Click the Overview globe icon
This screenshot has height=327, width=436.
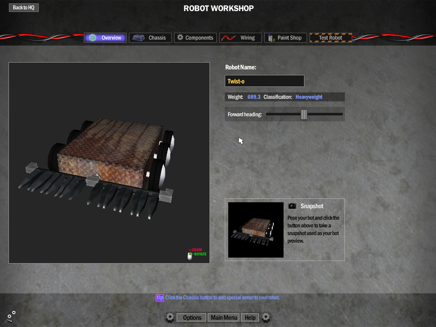(x=92, y=37)
